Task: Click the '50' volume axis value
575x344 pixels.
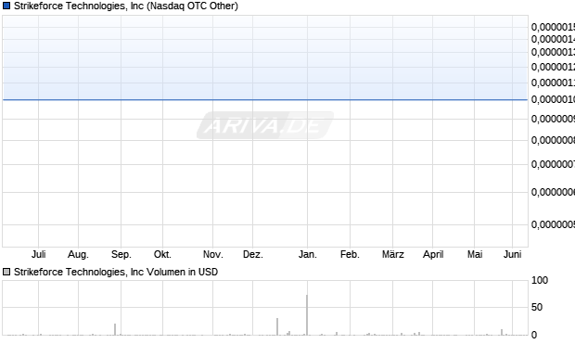Action: click(537, 307)
